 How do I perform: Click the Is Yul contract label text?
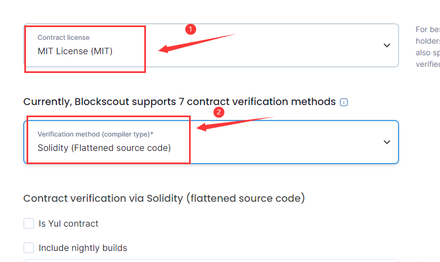pyautogui.click(x=69, y=223)
